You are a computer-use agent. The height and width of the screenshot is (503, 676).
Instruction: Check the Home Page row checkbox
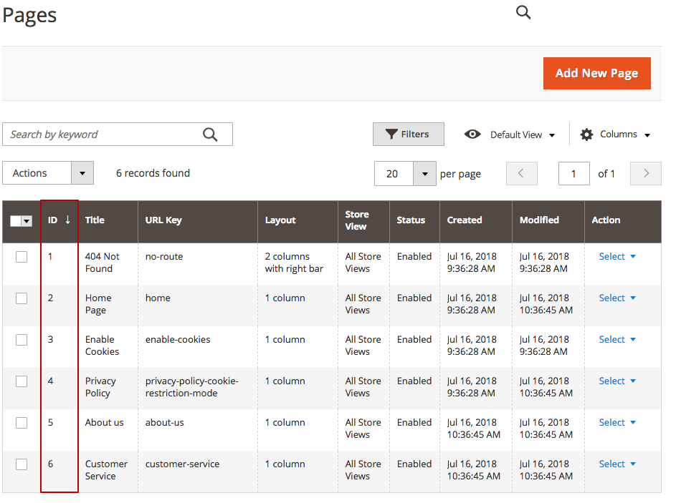point(22,298)
